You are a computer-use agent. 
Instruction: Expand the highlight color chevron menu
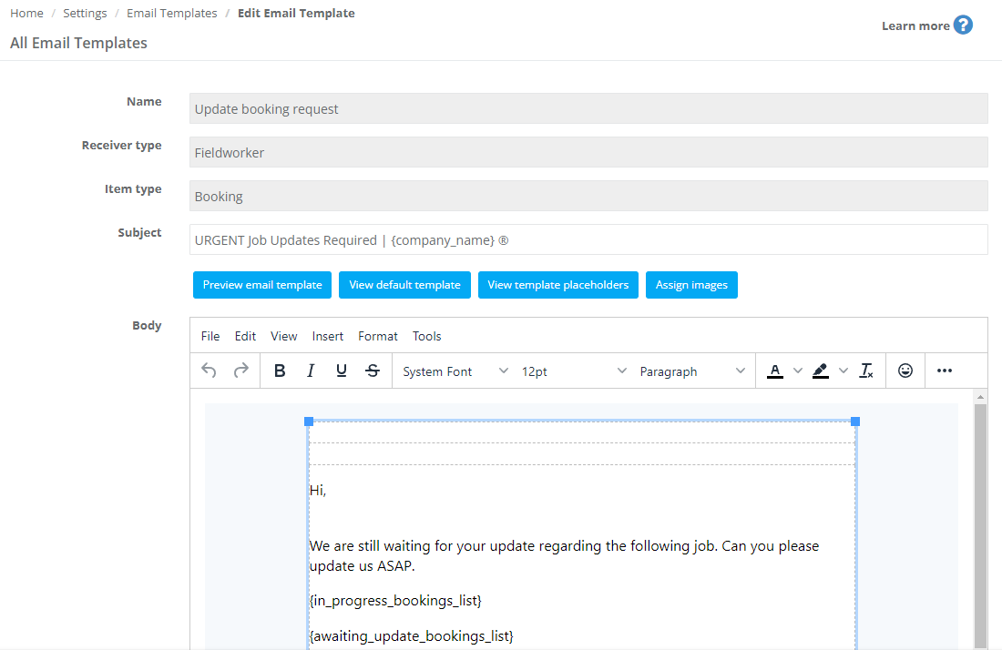[843, 371]
